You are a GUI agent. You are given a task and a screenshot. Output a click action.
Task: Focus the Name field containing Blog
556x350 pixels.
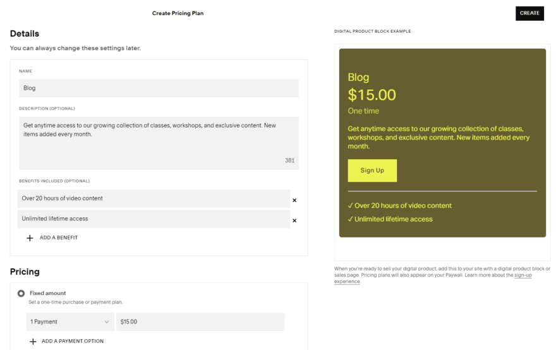tap(159, 88)
